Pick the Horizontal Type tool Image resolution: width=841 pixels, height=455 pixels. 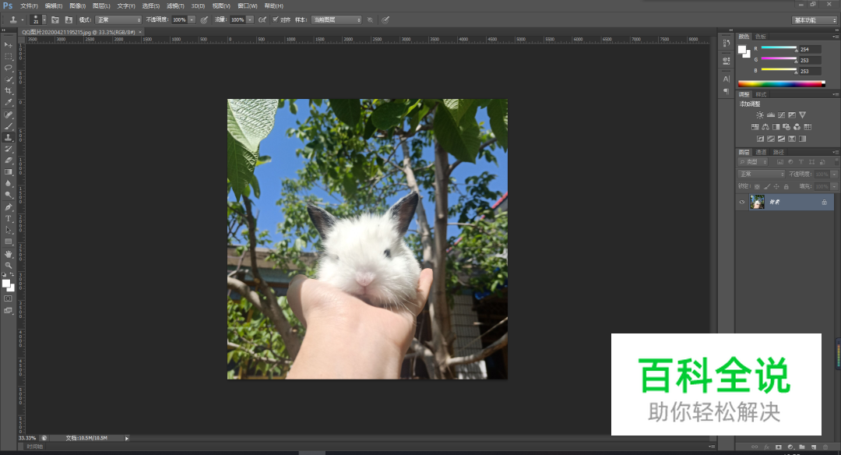tap(9, 218)
